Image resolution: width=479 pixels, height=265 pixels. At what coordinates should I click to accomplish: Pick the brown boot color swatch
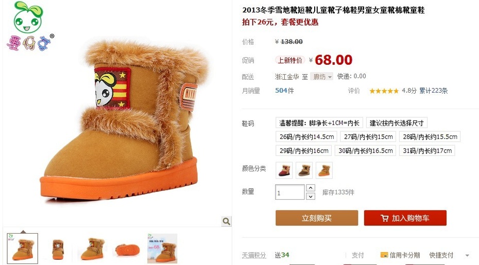[304, 170]
